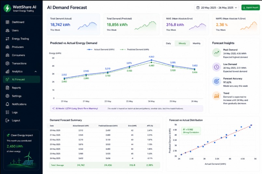Click the 2.38 % MAPE value
262x174 pixels.
222,25
